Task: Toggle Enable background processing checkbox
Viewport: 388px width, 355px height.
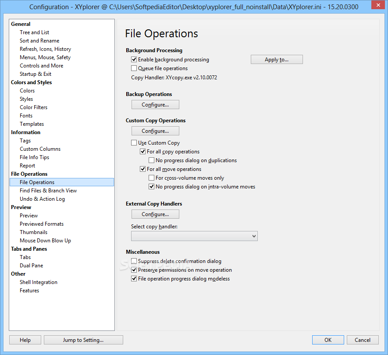Action: pos(134,59)
